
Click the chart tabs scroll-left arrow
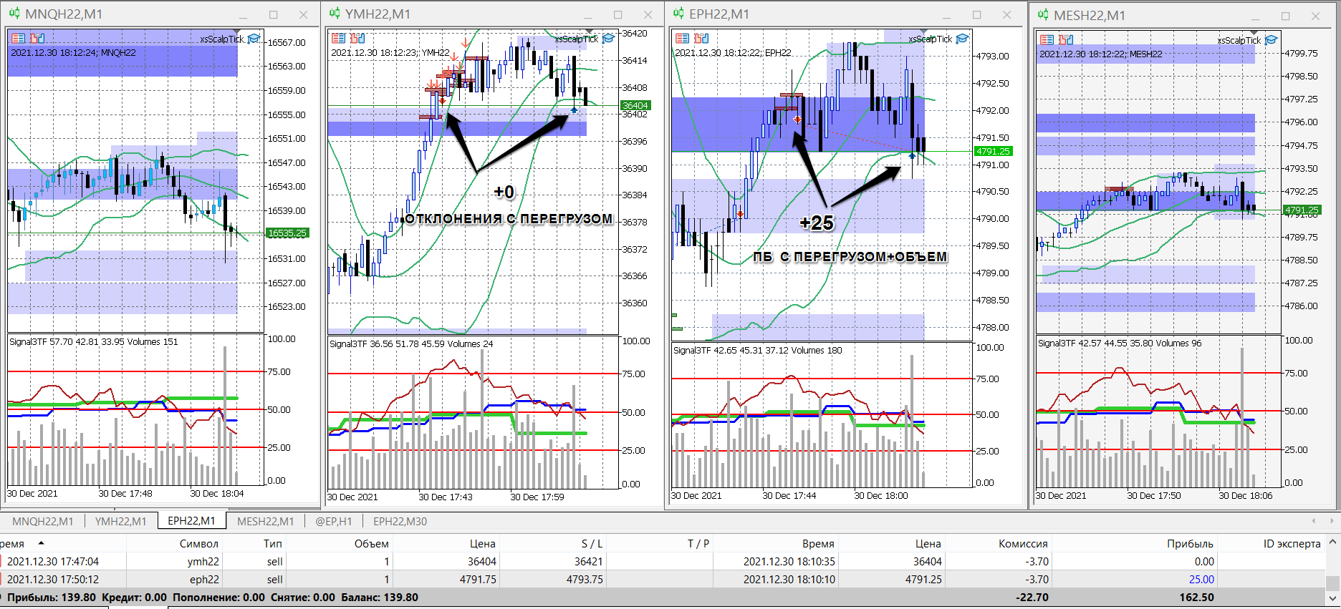1314,521
